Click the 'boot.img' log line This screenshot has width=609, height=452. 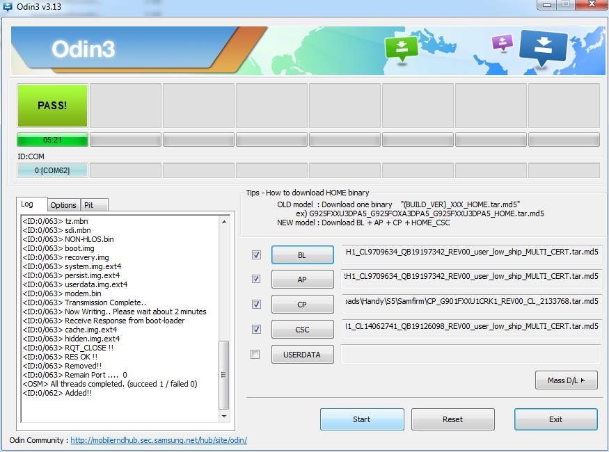58,248
